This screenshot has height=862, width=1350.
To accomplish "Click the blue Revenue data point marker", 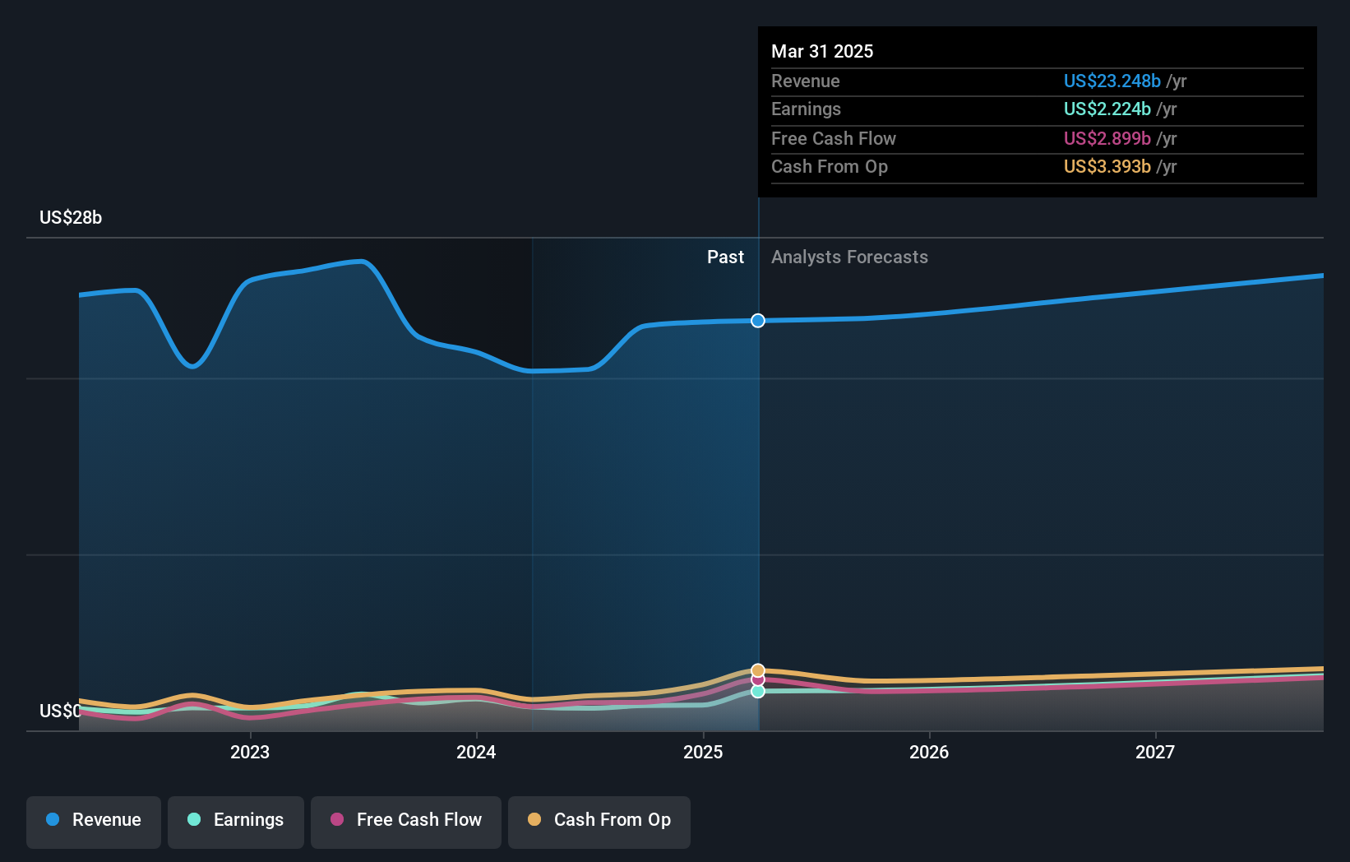I will click(x=758, y=320).
